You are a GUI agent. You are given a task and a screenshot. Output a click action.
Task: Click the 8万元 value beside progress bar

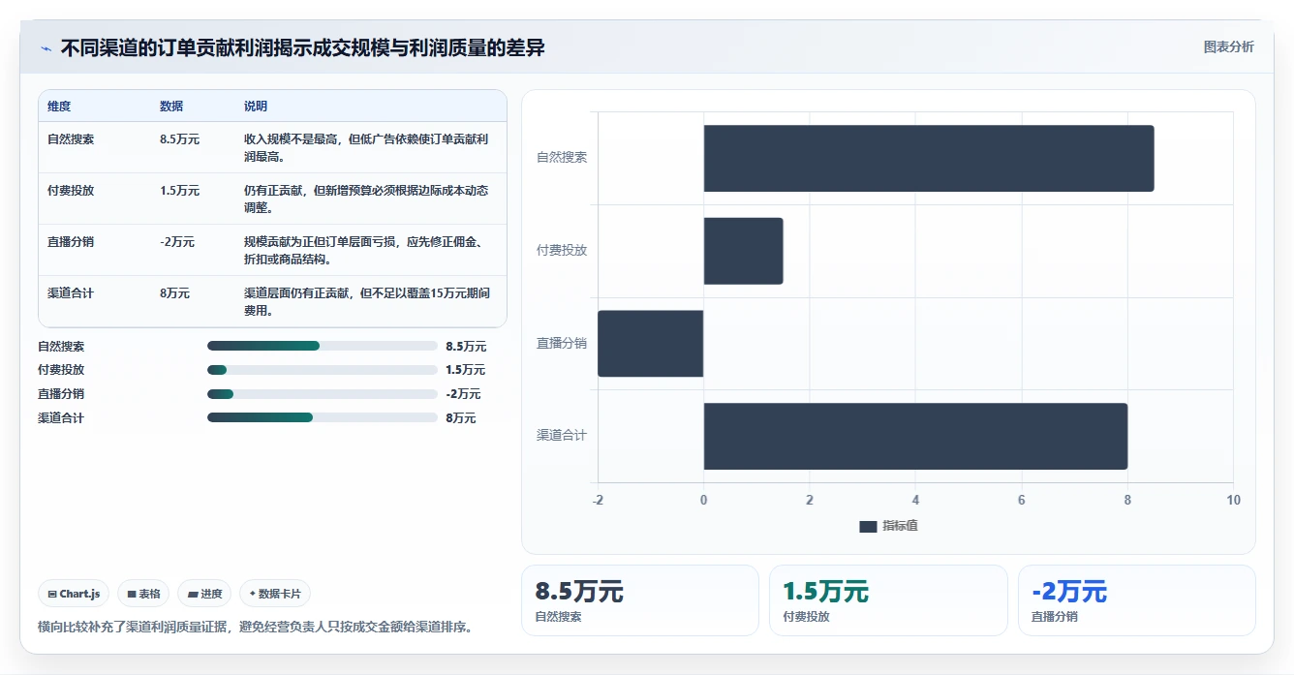pyautogui.click(x=461, y=418)
